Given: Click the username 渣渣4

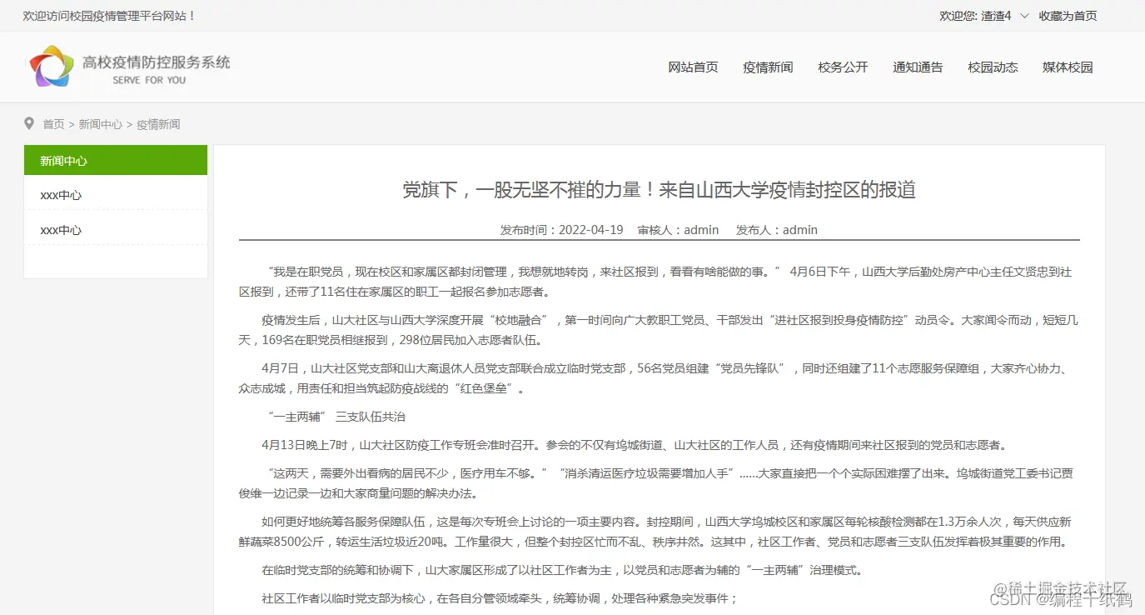Looking at the screenshot, I should (996, 16).
